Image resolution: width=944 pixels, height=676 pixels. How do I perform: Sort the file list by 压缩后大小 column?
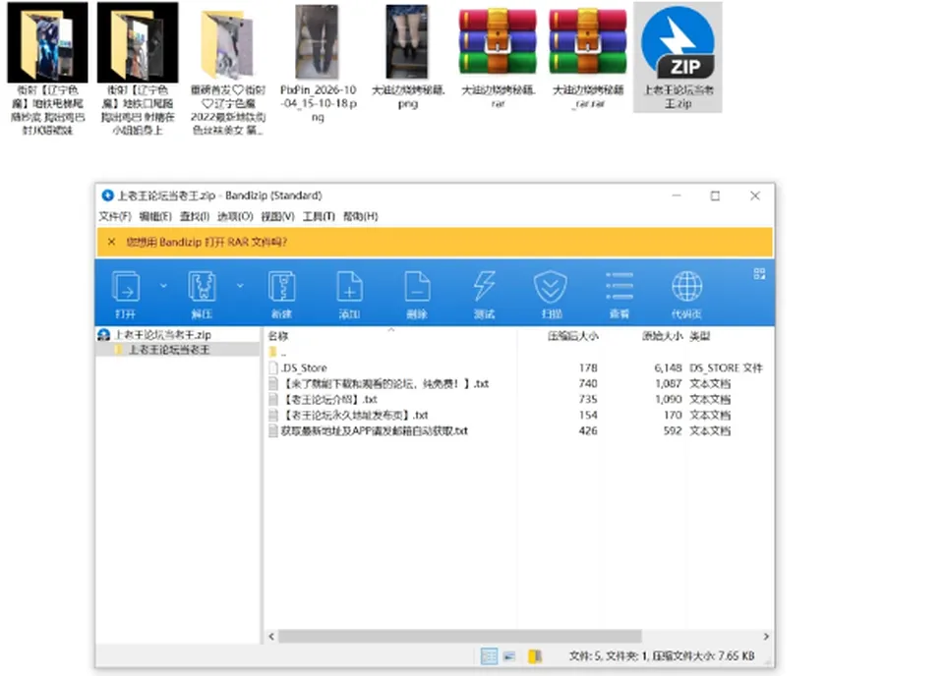(x=572, y=336)
